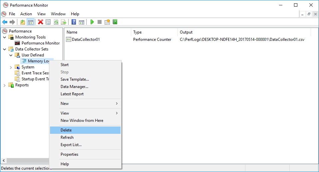Image resolution: width=319 pixels, height=172 pixels.
Task: Restore the inner MDI child window
Action: pyautogui.click(x=309, y=14)
